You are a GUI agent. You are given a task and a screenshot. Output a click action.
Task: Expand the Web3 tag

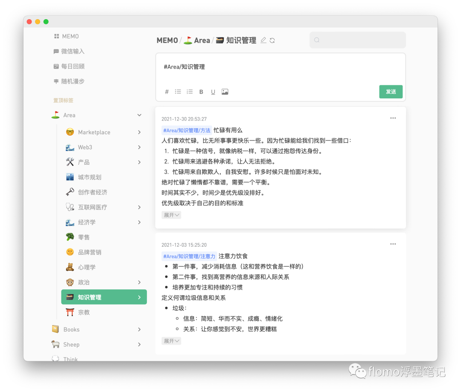click(x=139, y=147)
